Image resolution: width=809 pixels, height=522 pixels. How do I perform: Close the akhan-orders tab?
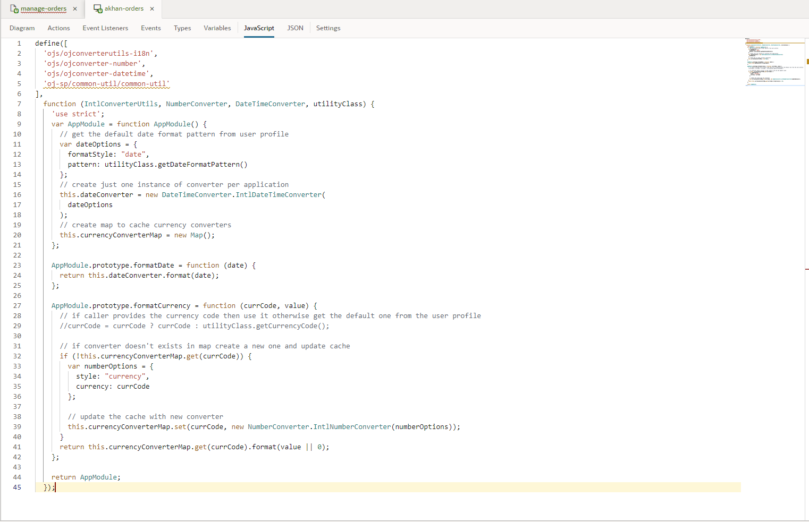tap(152, 9)
